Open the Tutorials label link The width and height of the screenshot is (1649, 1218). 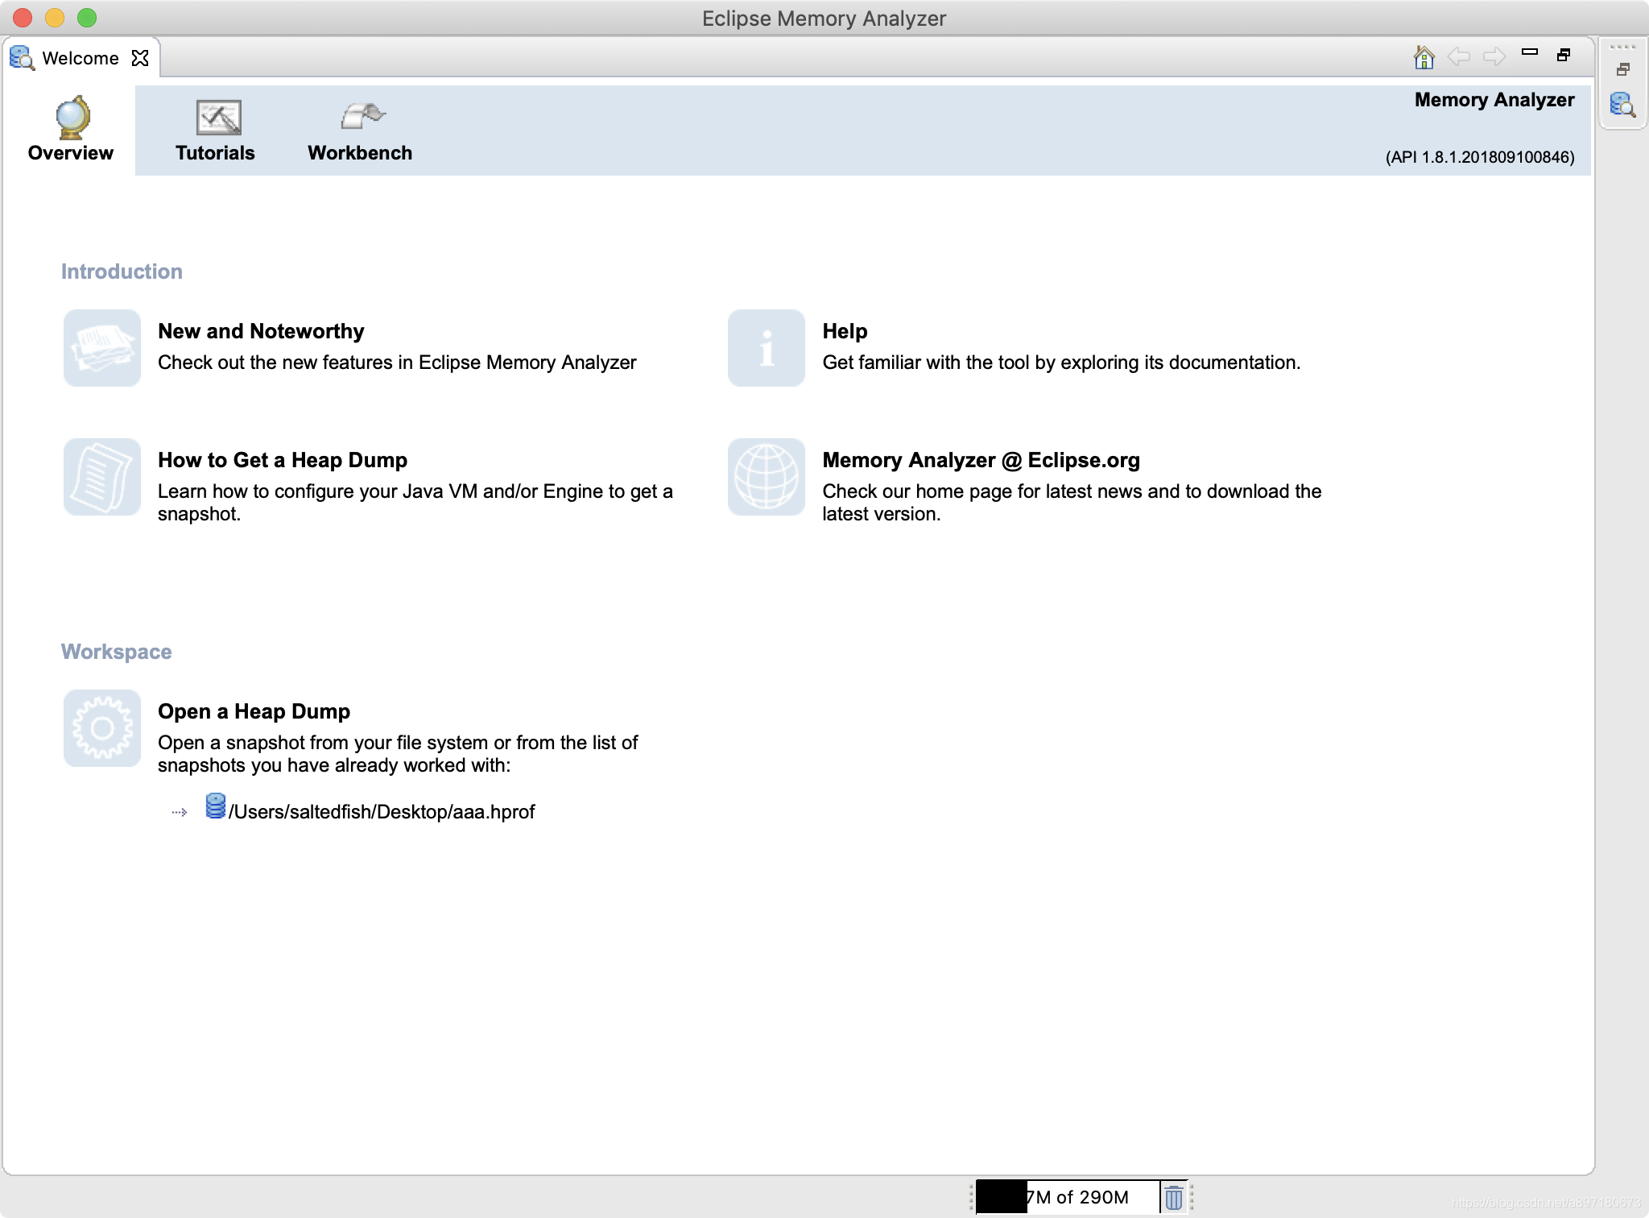pyautogui.click(x=215, y=153)
